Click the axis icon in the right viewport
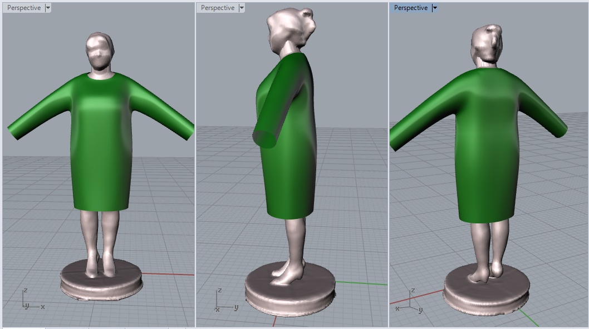The width and height of the screenshot is (589, 329). tap(410, 301)
